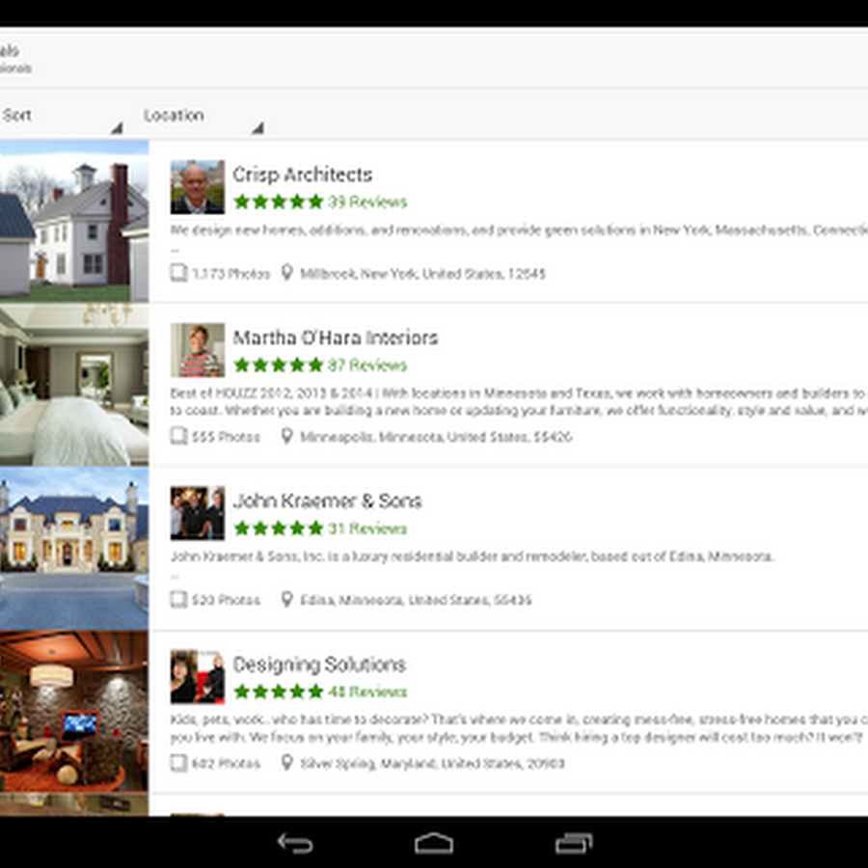
Task: Tap the Android recent apps button
Action: (x=574, y=843)
